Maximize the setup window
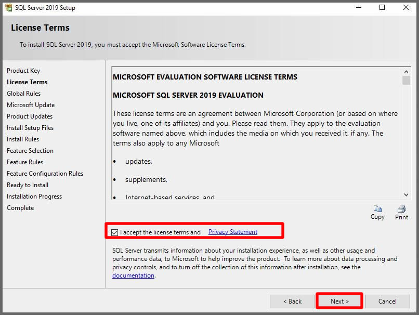This screenshot has width=419, height=315. [382, 8]
